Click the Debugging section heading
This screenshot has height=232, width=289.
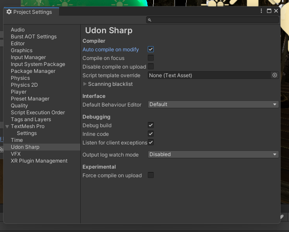click(x=96, y=117)
